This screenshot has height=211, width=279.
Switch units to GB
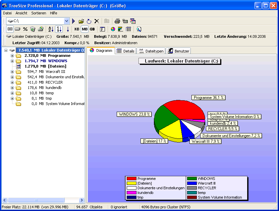92,29
